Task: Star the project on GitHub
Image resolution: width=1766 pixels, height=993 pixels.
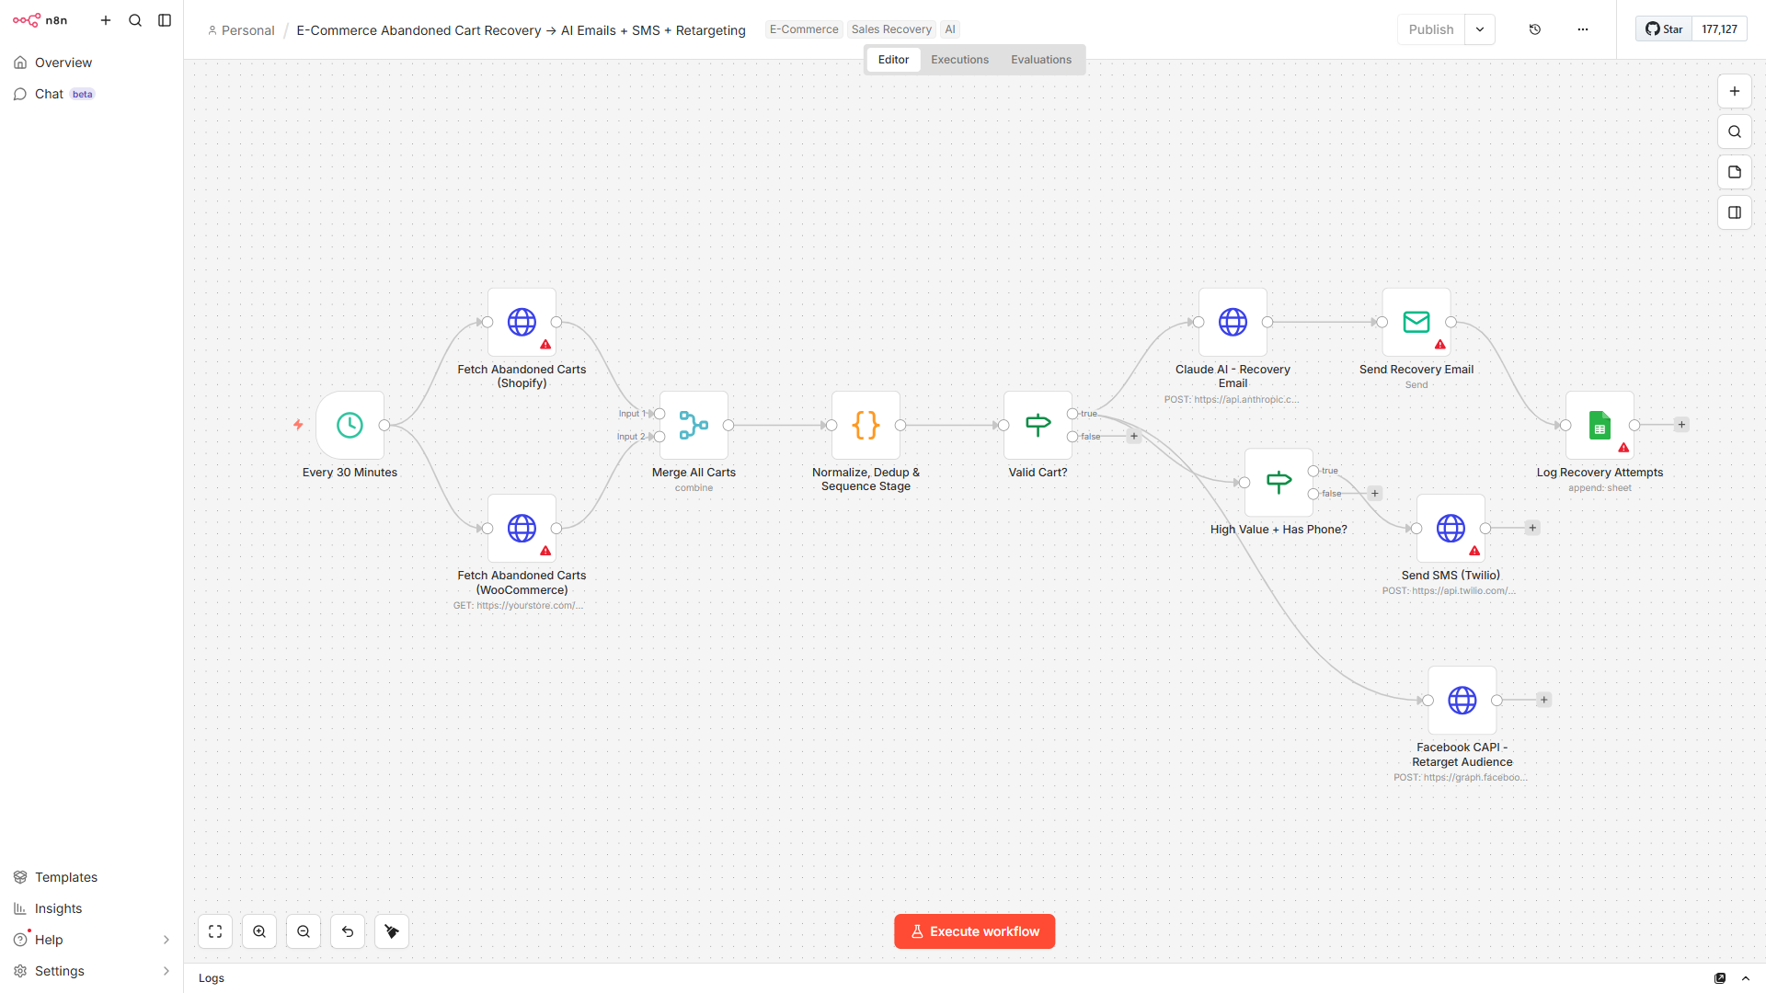Action: pyautogui.click(x=1662, y=29)
